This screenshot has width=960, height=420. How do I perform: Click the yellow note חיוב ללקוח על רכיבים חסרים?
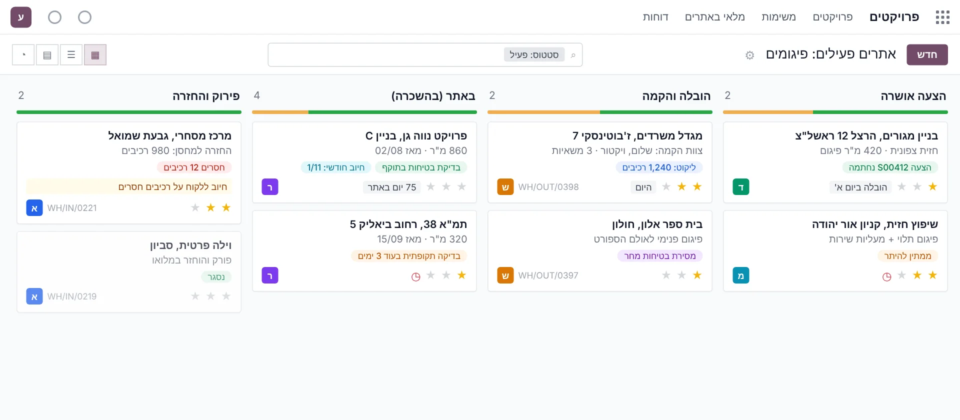(129, 186)
